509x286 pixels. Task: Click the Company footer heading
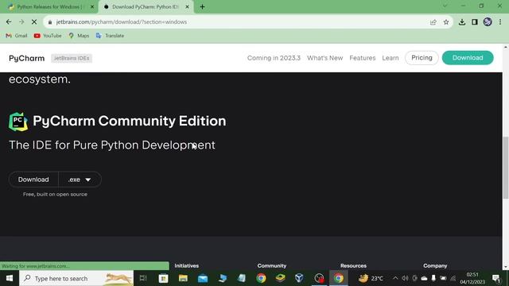[x=435, y=265]
